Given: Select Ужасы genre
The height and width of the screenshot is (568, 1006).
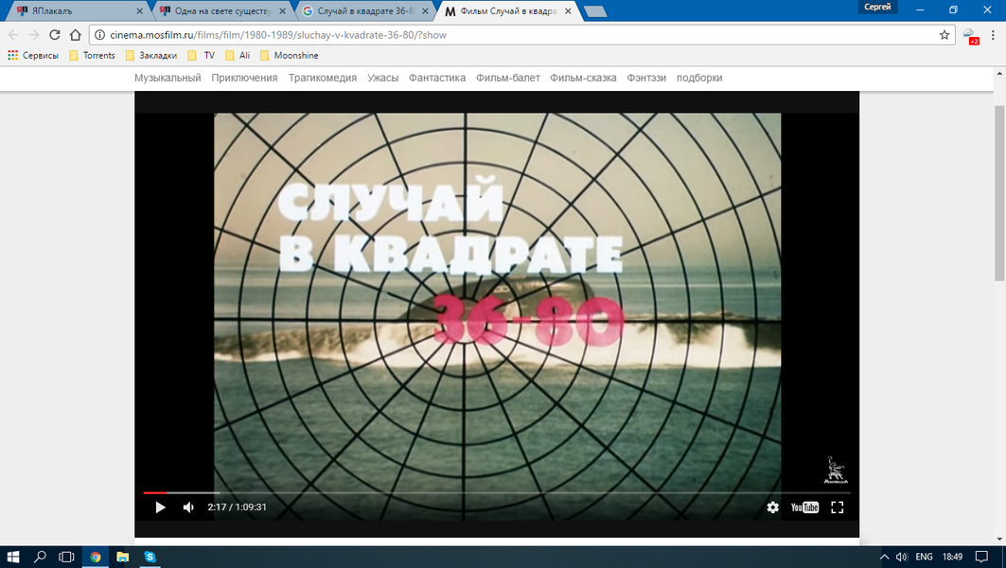Looking at the screenshot, I should point(382,78).
